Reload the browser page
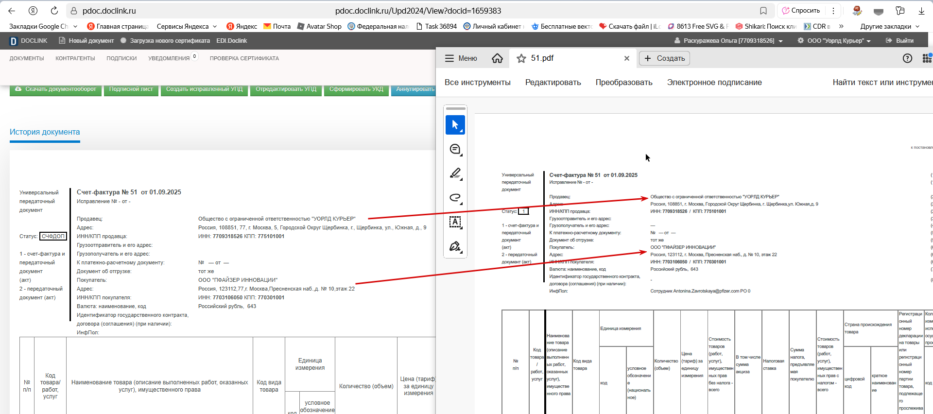Viewport: 933px width, 414px height. coord(54,11)
